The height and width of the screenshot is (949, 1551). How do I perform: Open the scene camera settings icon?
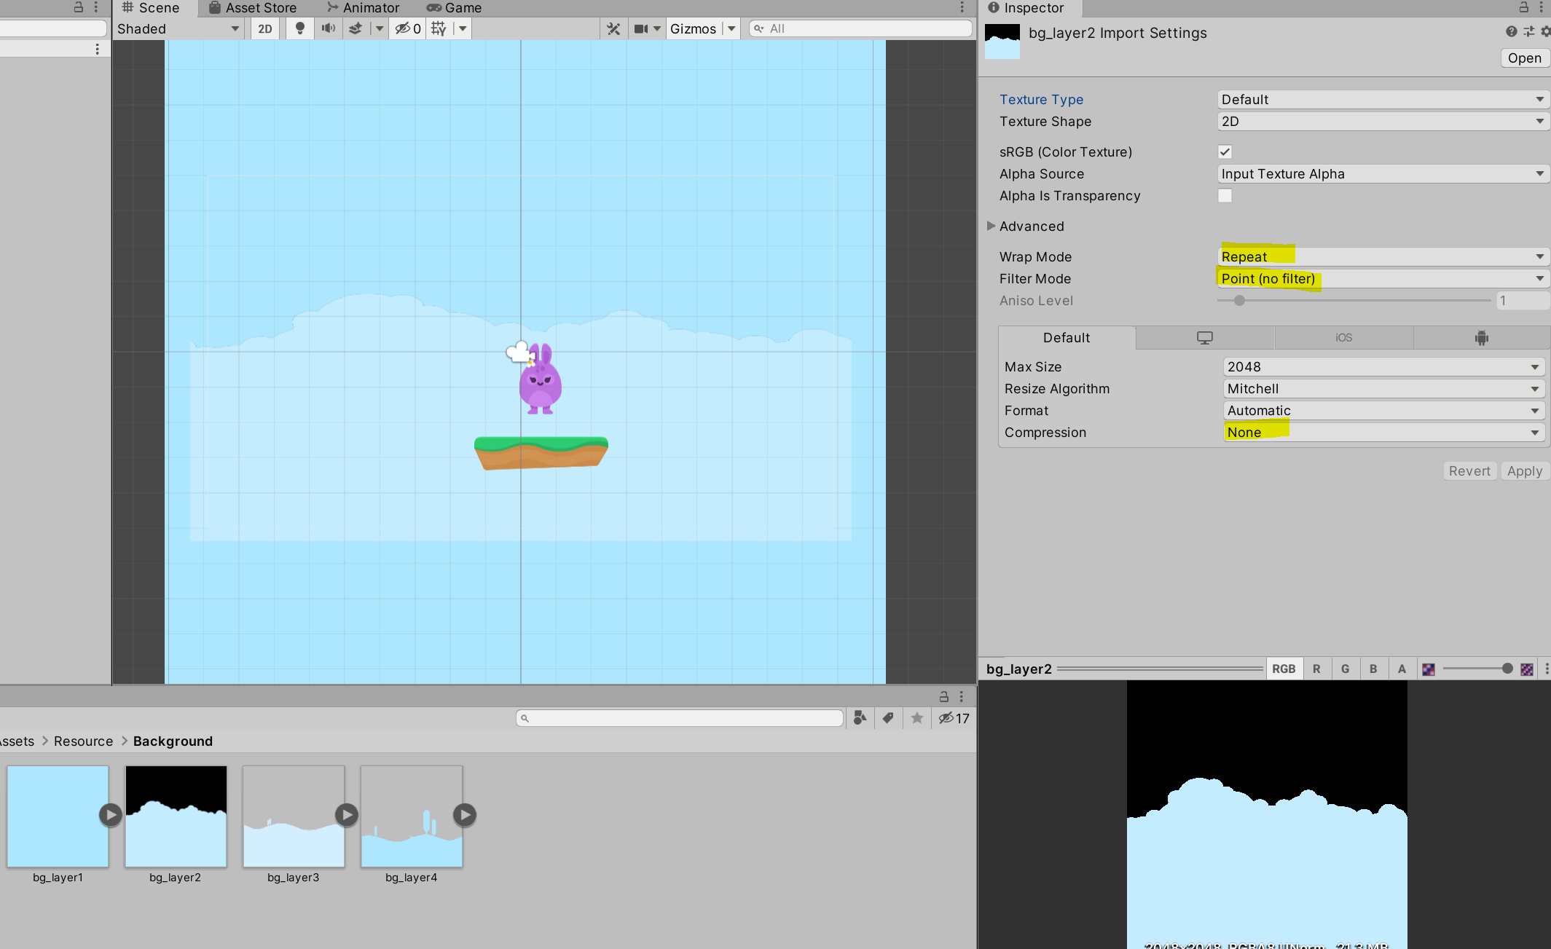pyautogui.click(x=641, y=28)
